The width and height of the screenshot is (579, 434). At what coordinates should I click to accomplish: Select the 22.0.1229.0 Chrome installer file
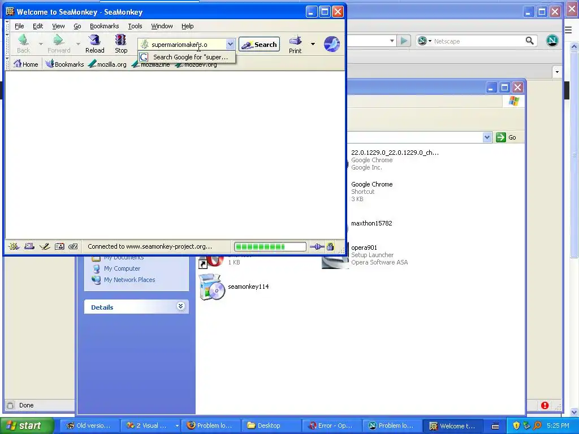[x=395, y=160]
